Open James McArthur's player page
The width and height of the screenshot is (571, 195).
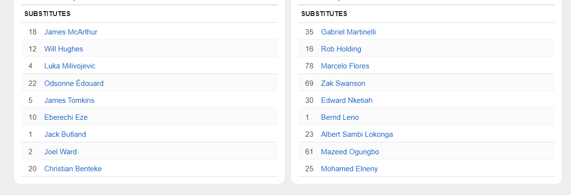71,32
